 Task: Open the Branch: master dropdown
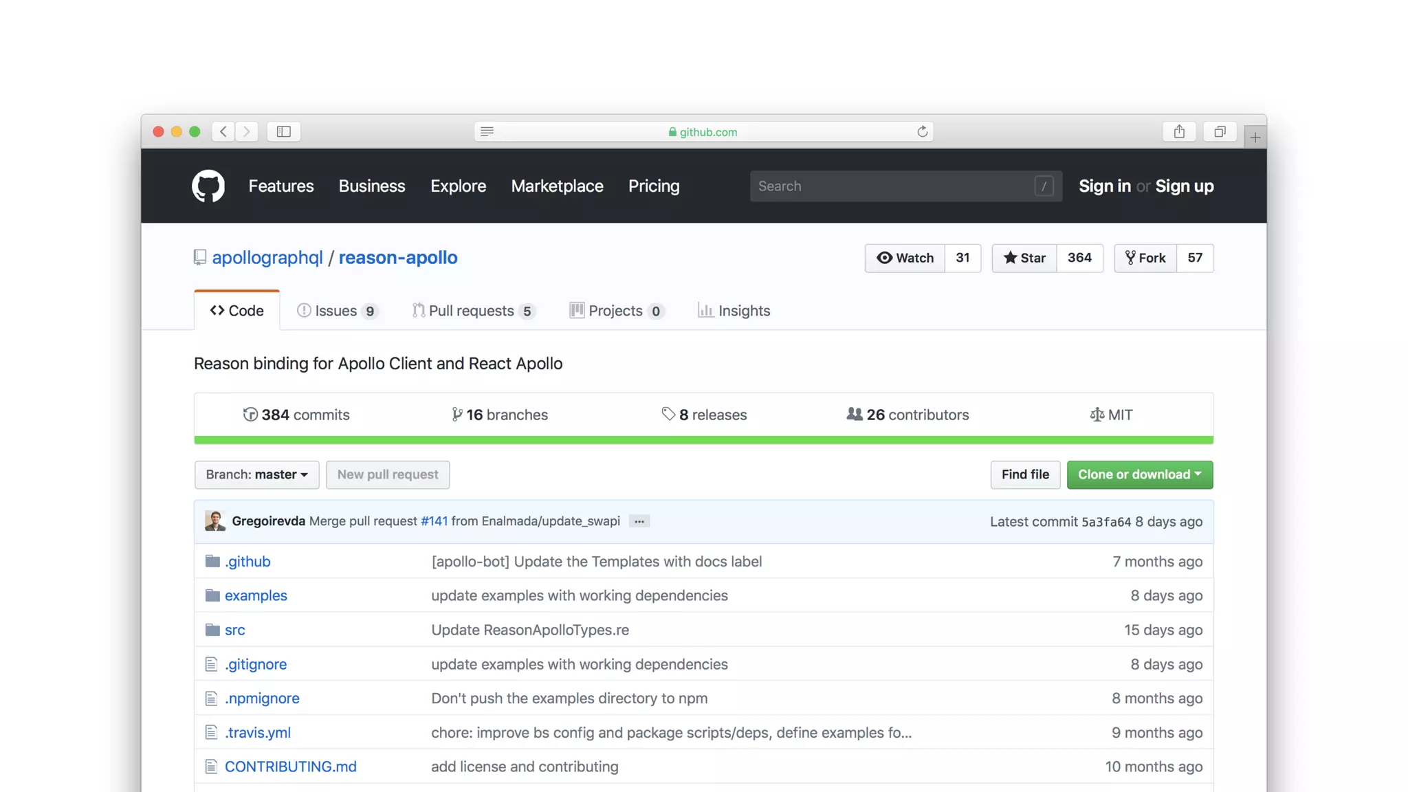[256, 475]
